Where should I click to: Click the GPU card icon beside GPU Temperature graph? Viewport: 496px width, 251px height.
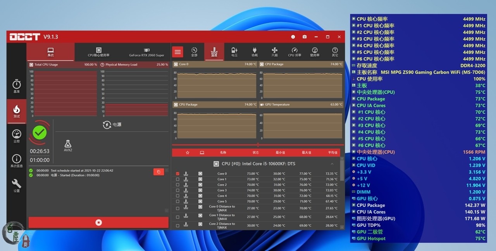[x=261, y=105]
